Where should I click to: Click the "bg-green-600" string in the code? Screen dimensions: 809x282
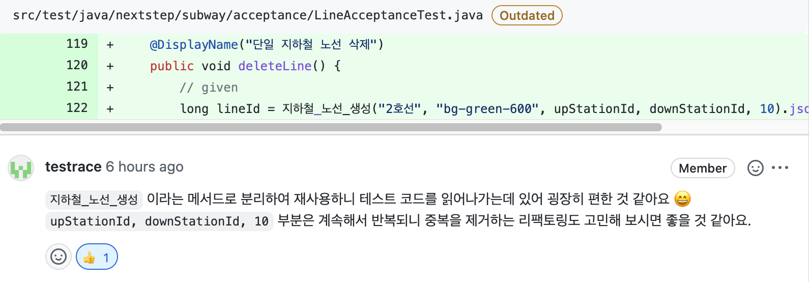coord(487,109)
